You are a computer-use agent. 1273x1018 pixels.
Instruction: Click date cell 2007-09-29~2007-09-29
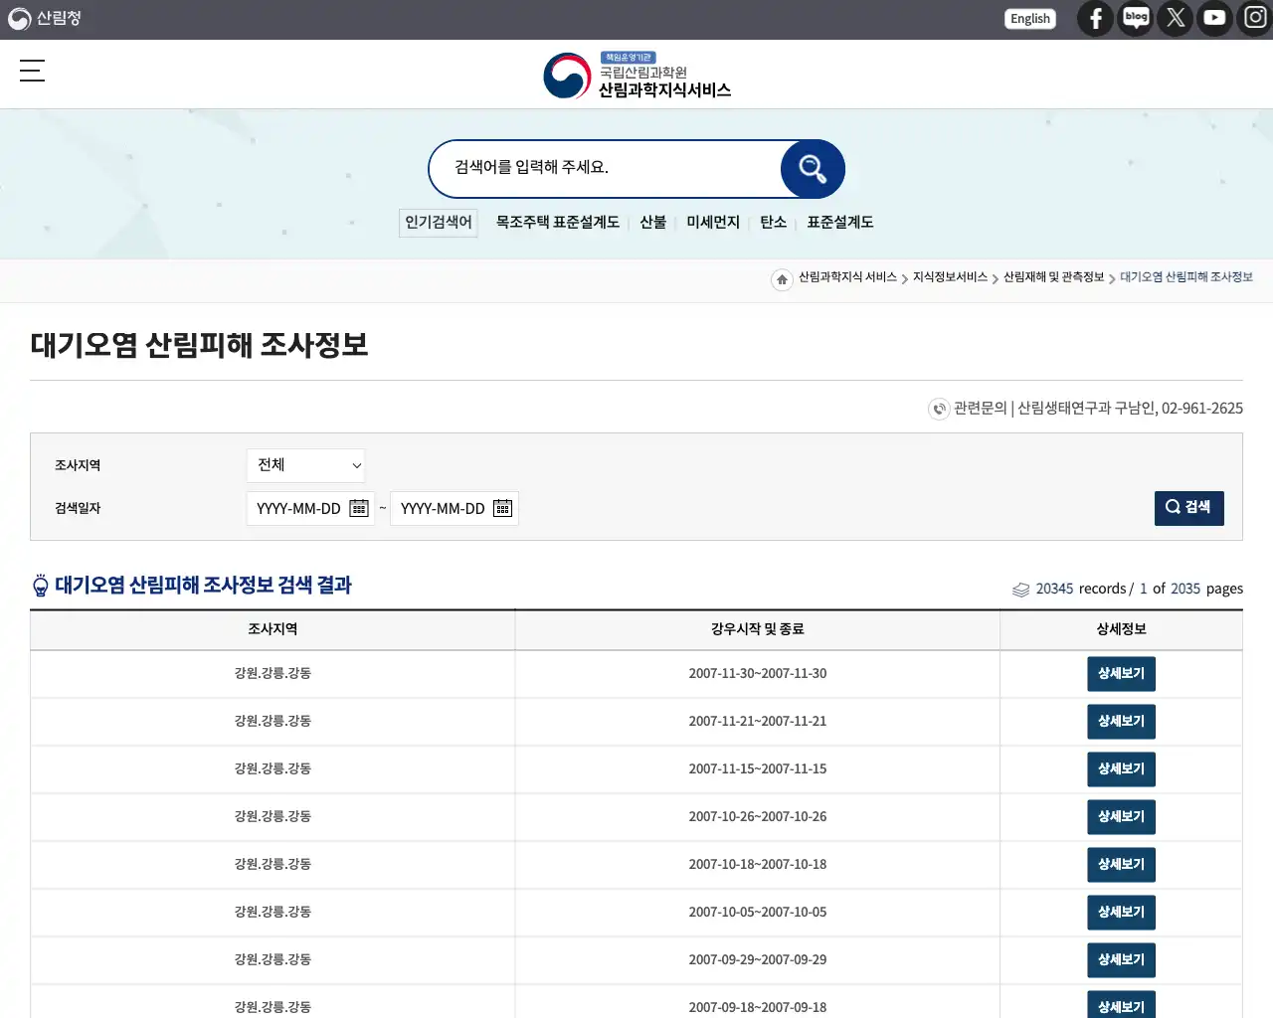[758, 959]
